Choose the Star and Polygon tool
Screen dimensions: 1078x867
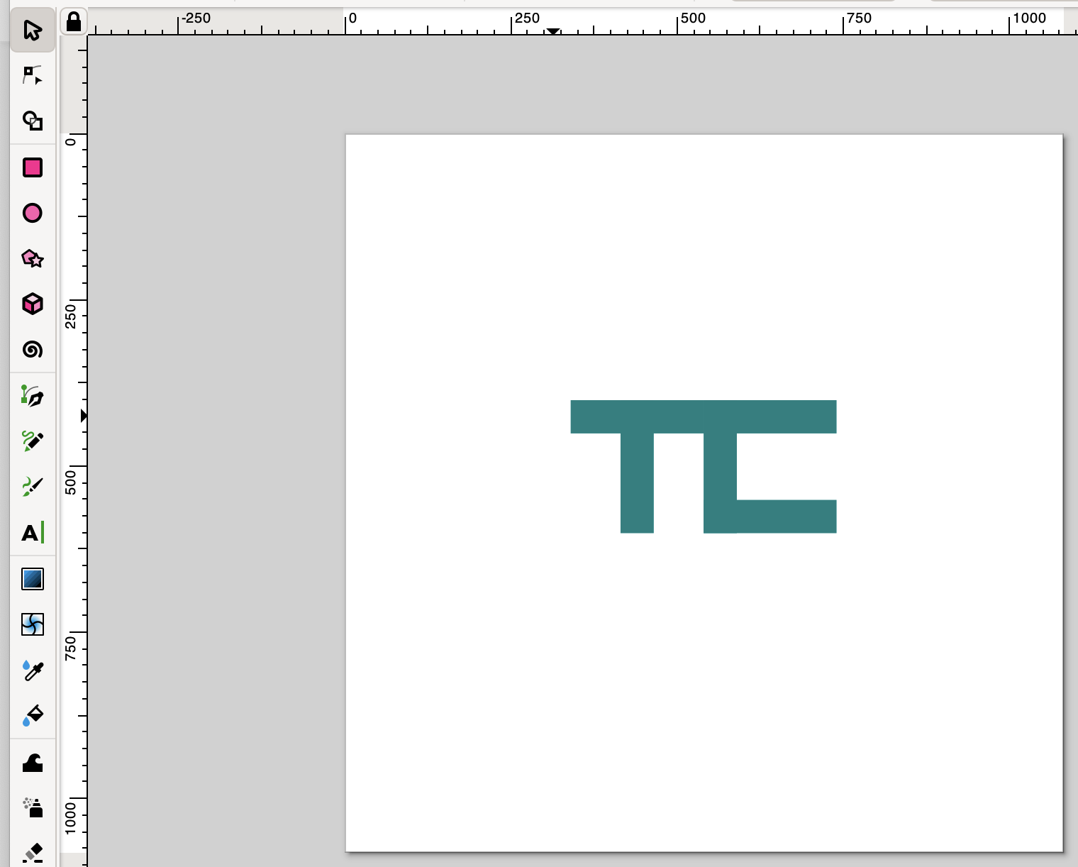(x=33, y=258)
